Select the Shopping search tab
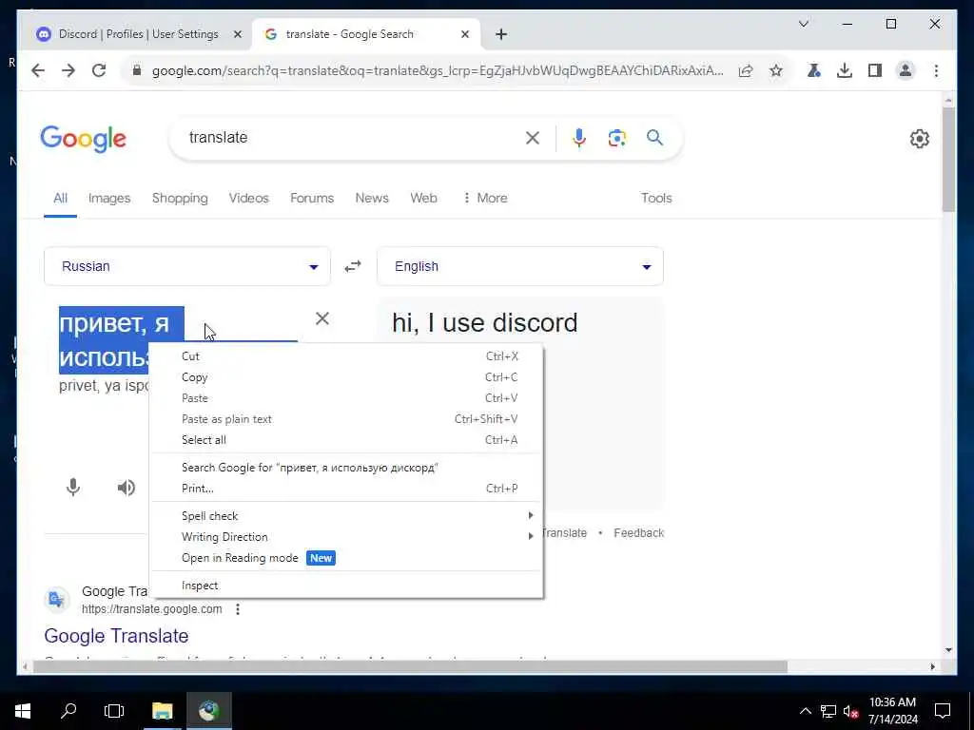Viewport: 974px width, 730px height. 180,198
